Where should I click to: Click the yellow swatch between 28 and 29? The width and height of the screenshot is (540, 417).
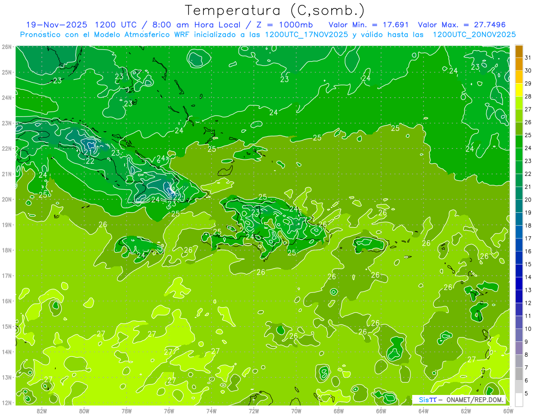(519, 90)
